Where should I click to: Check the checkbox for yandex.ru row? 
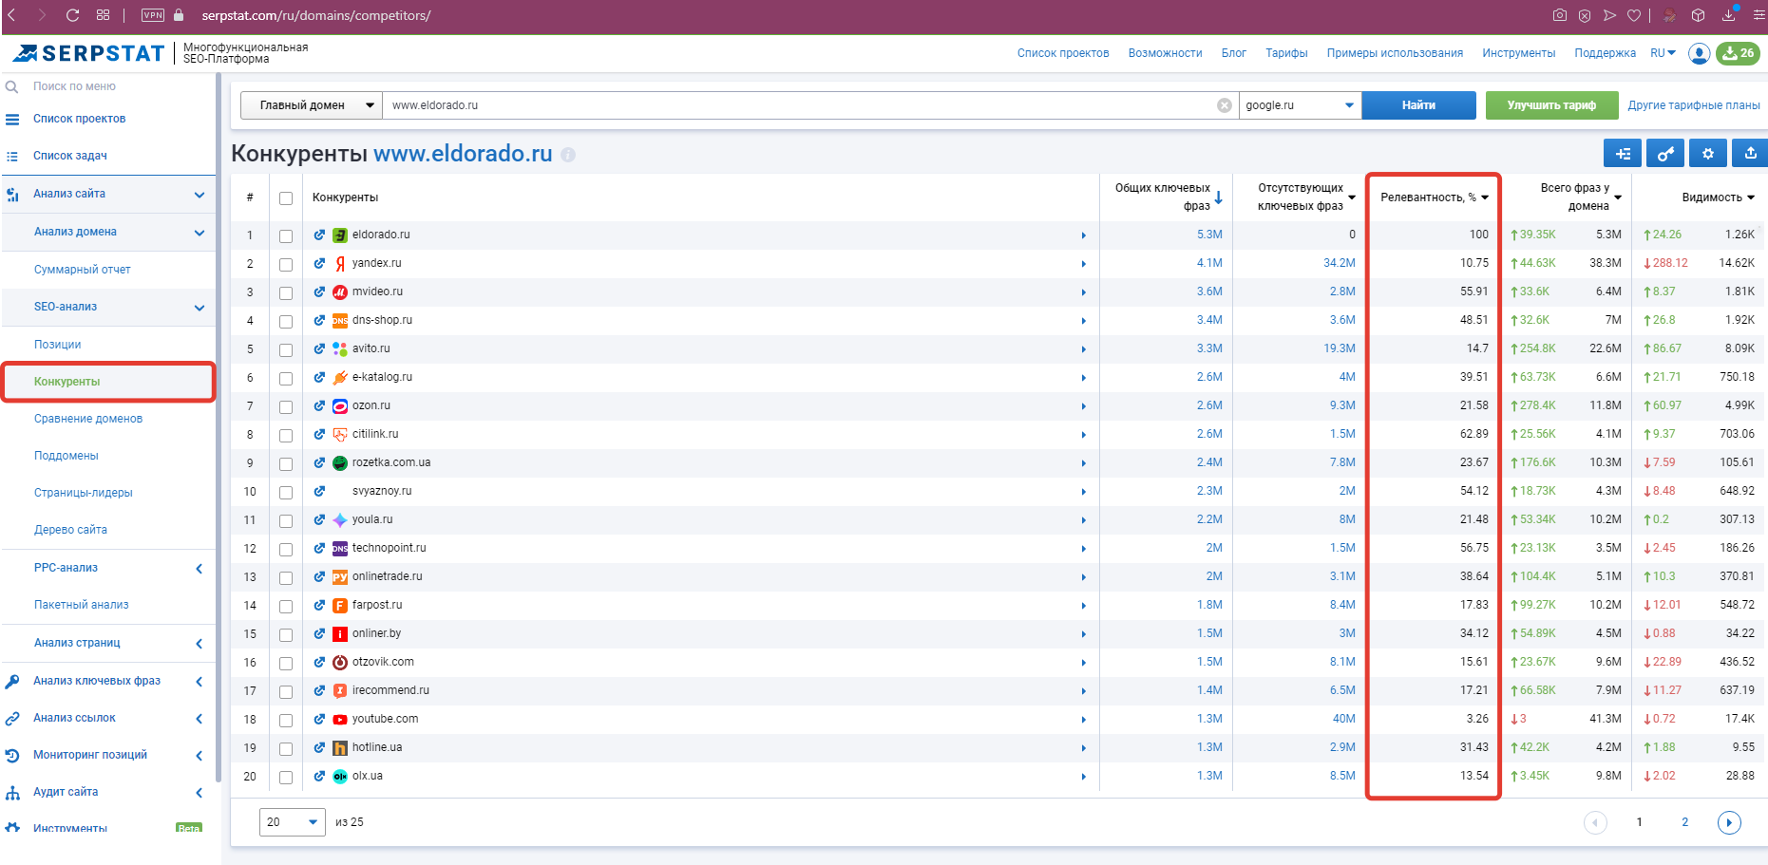pos(286,265)
